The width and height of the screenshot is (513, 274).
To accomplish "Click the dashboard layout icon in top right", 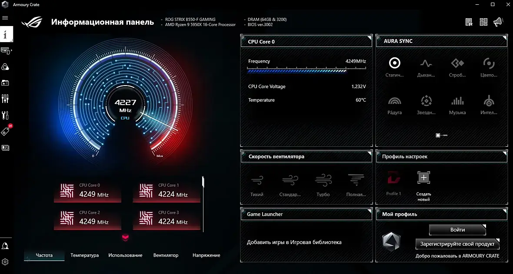I will click(483, 22).
